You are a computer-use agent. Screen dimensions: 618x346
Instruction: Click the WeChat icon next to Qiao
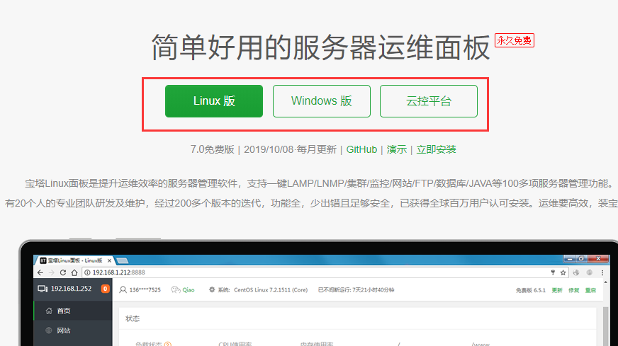176,289
